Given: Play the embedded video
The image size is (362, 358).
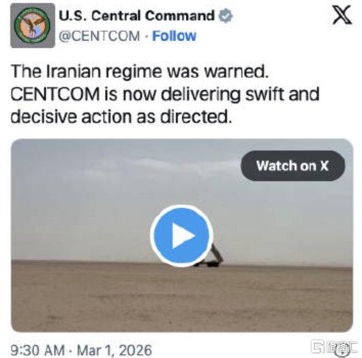Looking at the screenshot, I should point(182,235).
